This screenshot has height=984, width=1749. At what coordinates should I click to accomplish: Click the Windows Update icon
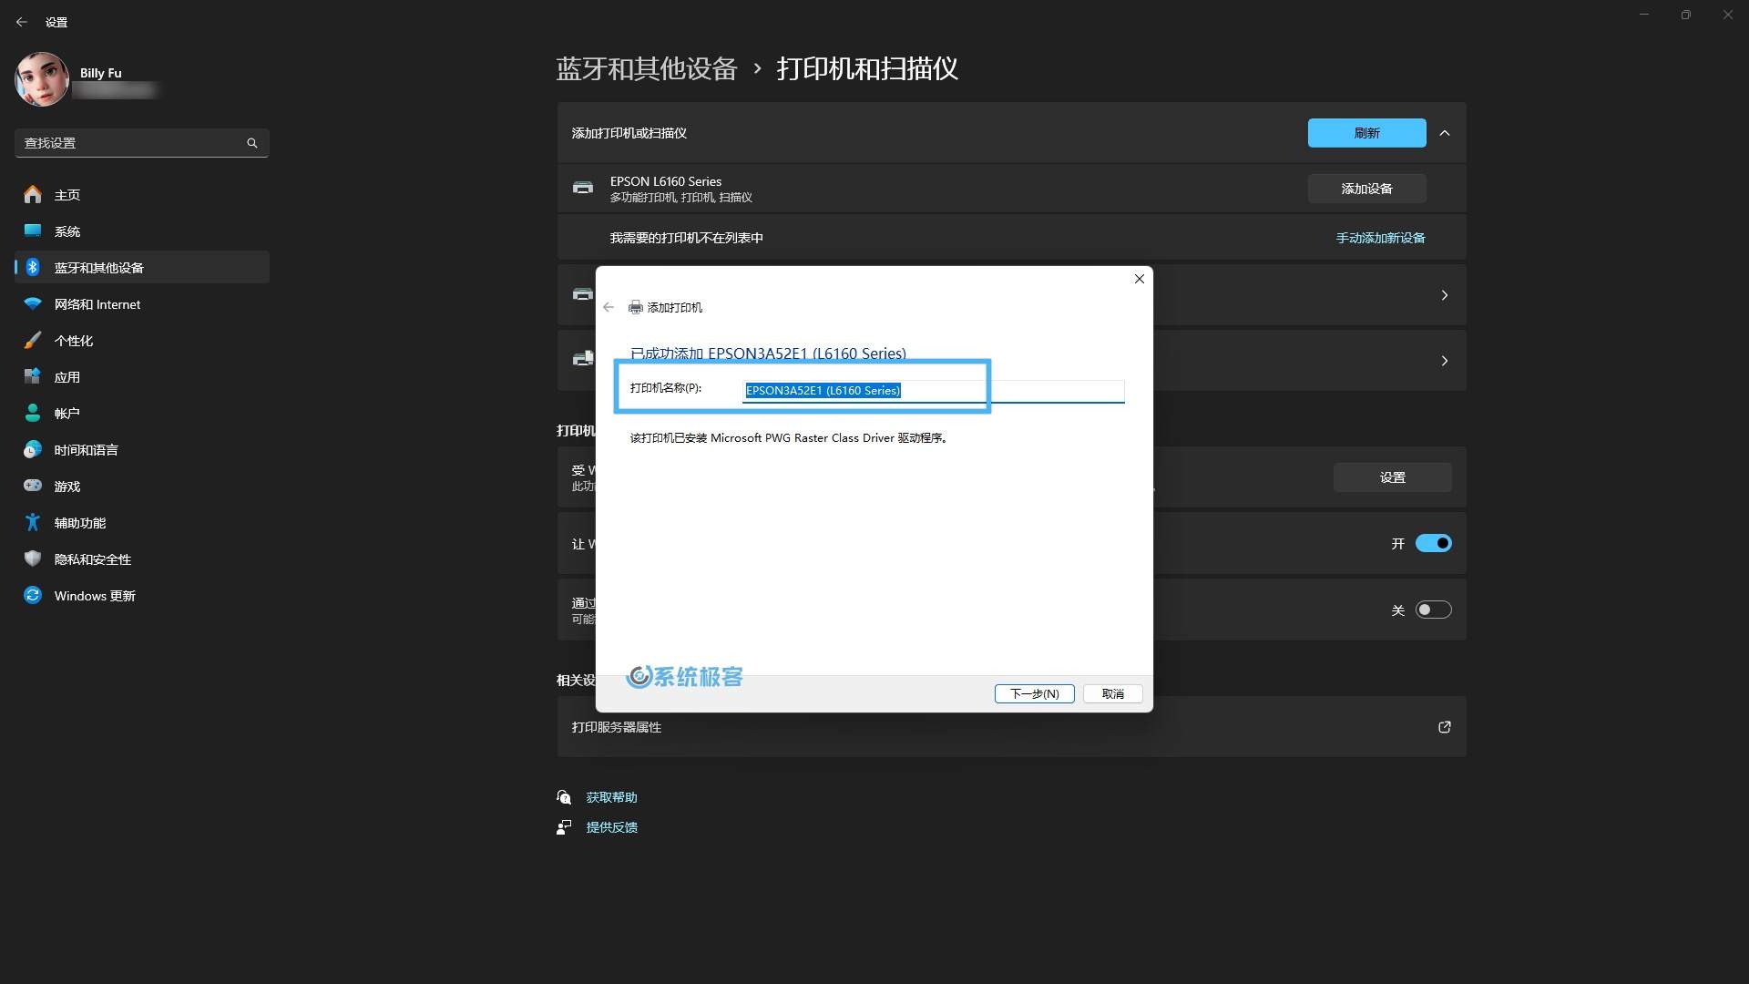(33, 595)
